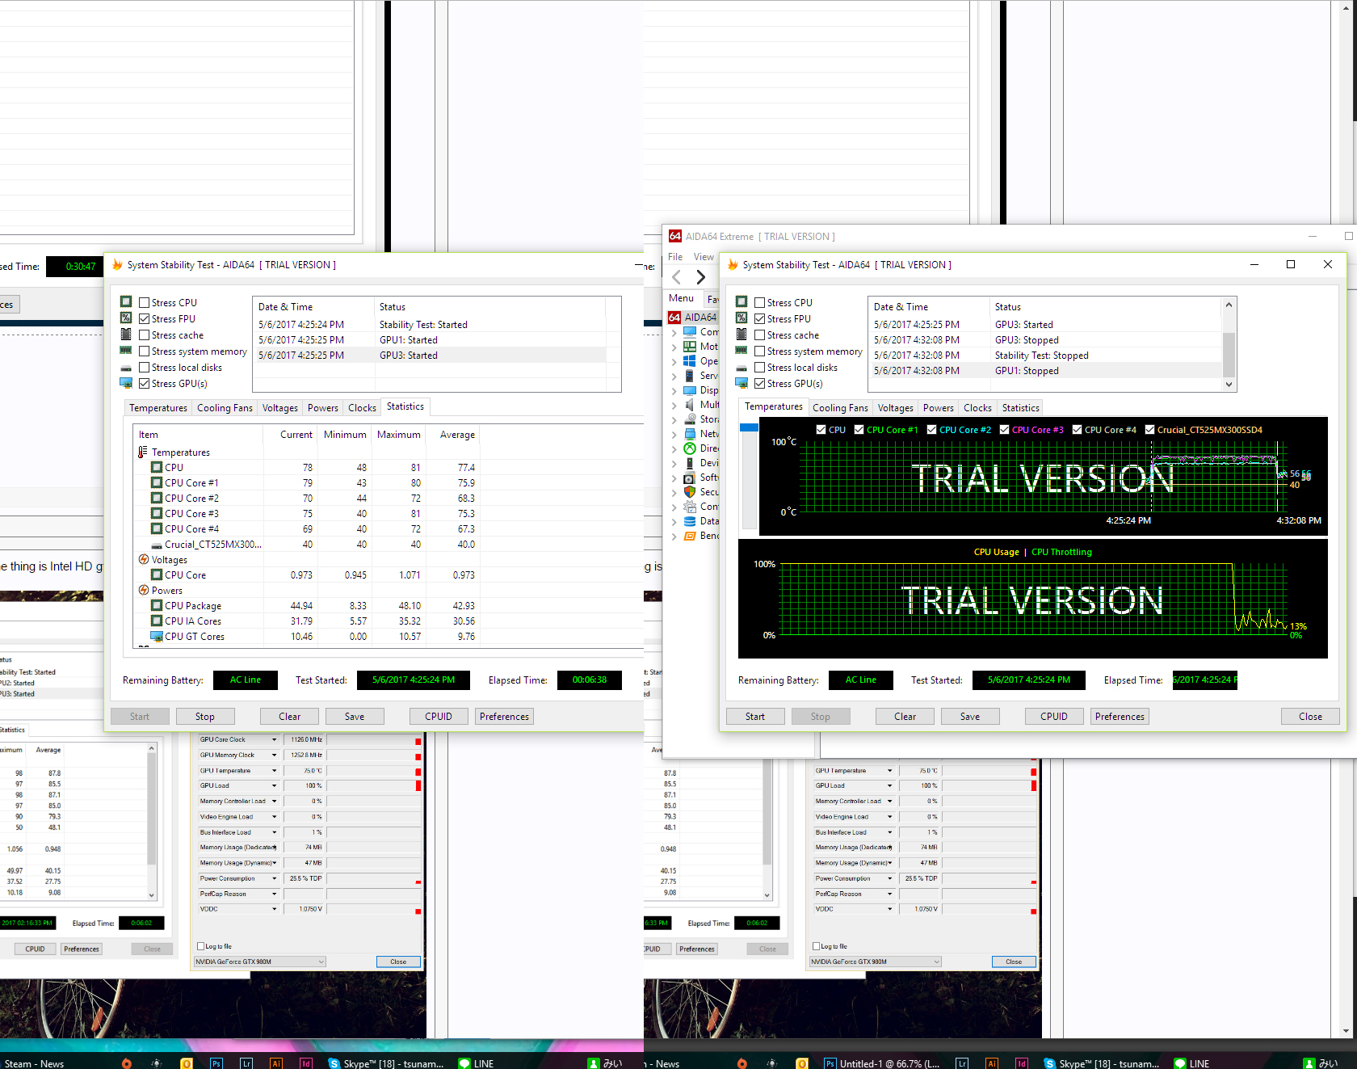Toggle Crucial_CT525MX300SSD4 graph legend checkbox

coord(1150,430)
